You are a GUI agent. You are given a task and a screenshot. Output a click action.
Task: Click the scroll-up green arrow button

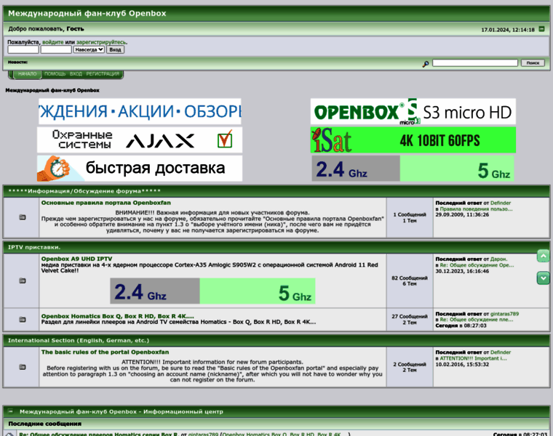tap(543, 256)
